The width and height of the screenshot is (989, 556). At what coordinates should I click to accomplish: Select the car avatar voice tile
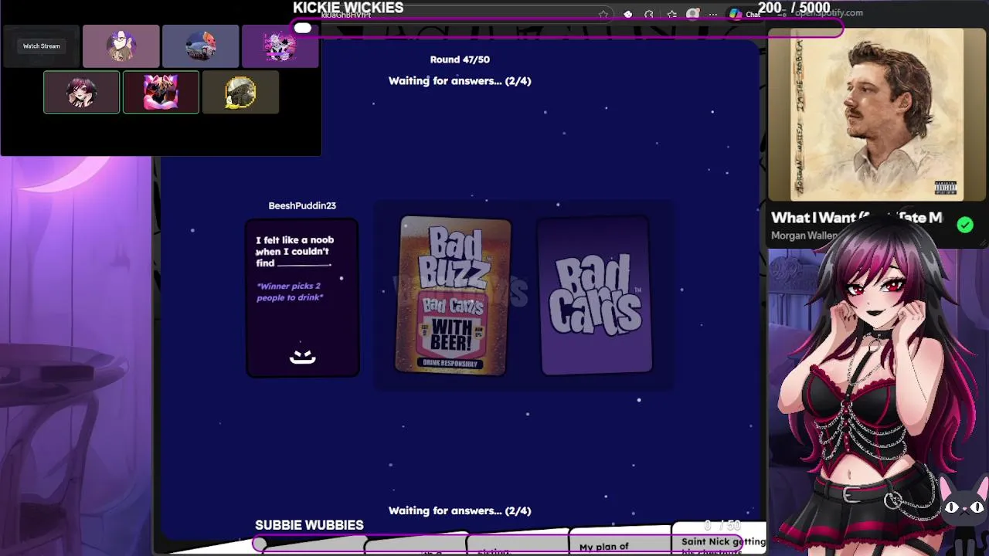(201, 46)
